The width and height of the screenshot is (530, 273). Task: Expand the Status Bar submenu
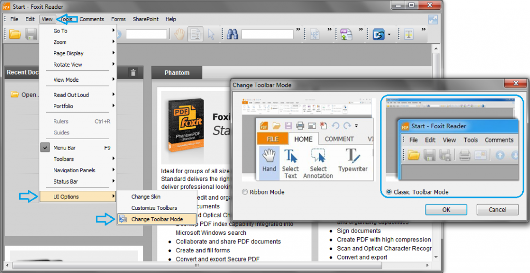pyautogui.click(x=78, y=181)
